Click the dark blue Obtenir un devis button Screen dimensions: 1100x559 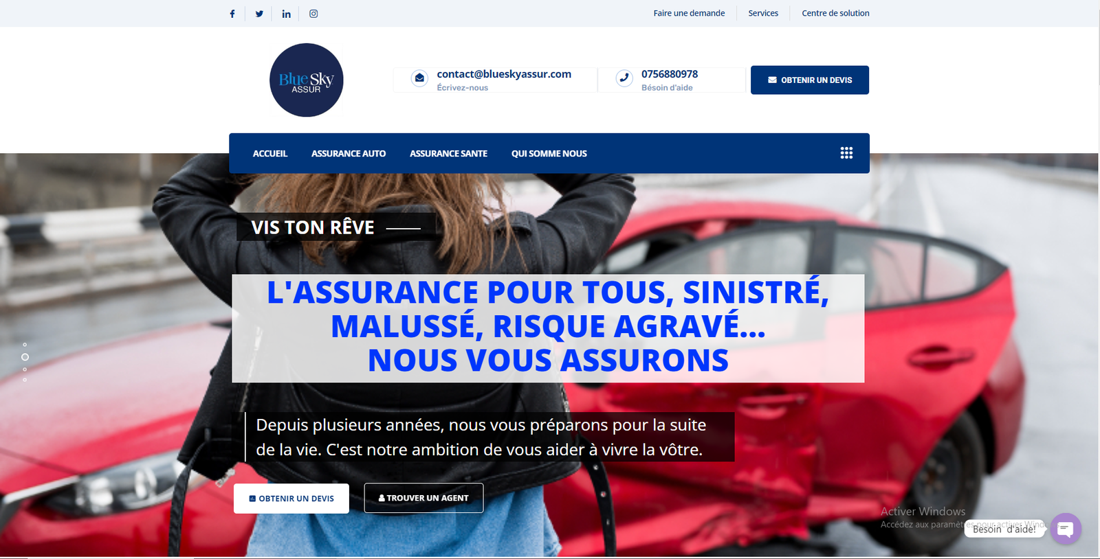tap(810, 80)
